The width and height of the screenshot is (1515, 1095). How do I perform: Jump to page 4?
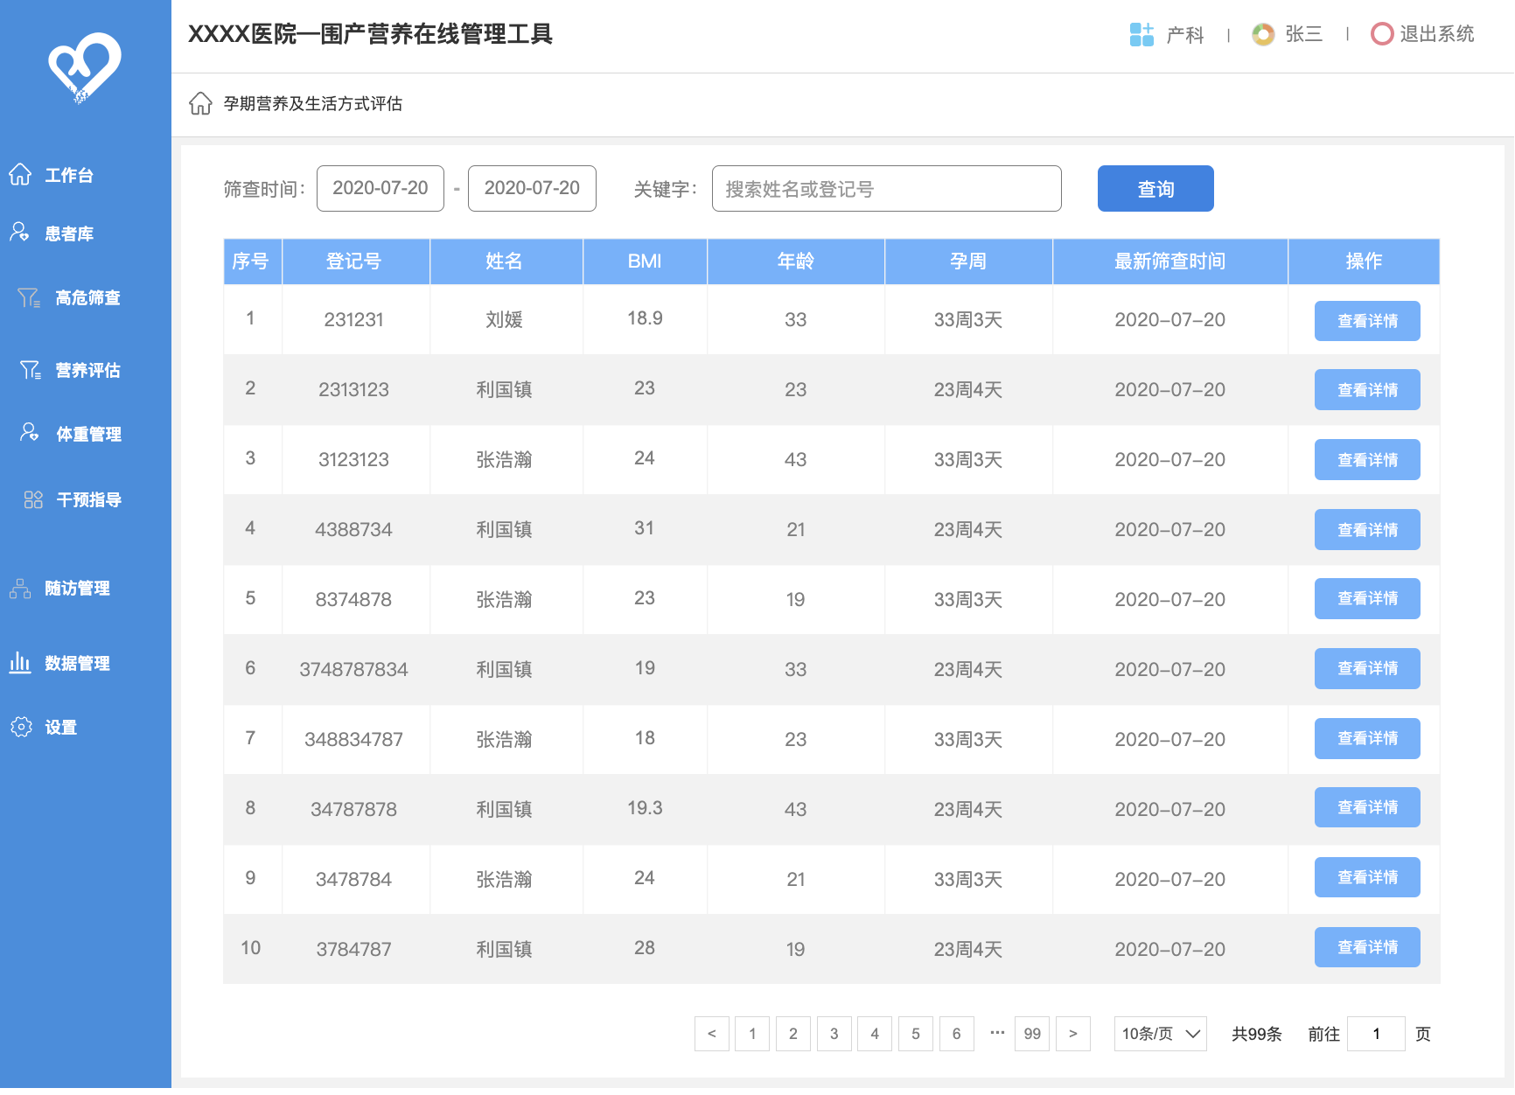(x=875, y=1034)
